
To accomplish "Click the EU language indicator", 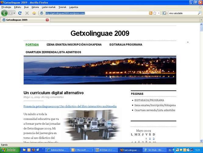I will pos(170,150).
